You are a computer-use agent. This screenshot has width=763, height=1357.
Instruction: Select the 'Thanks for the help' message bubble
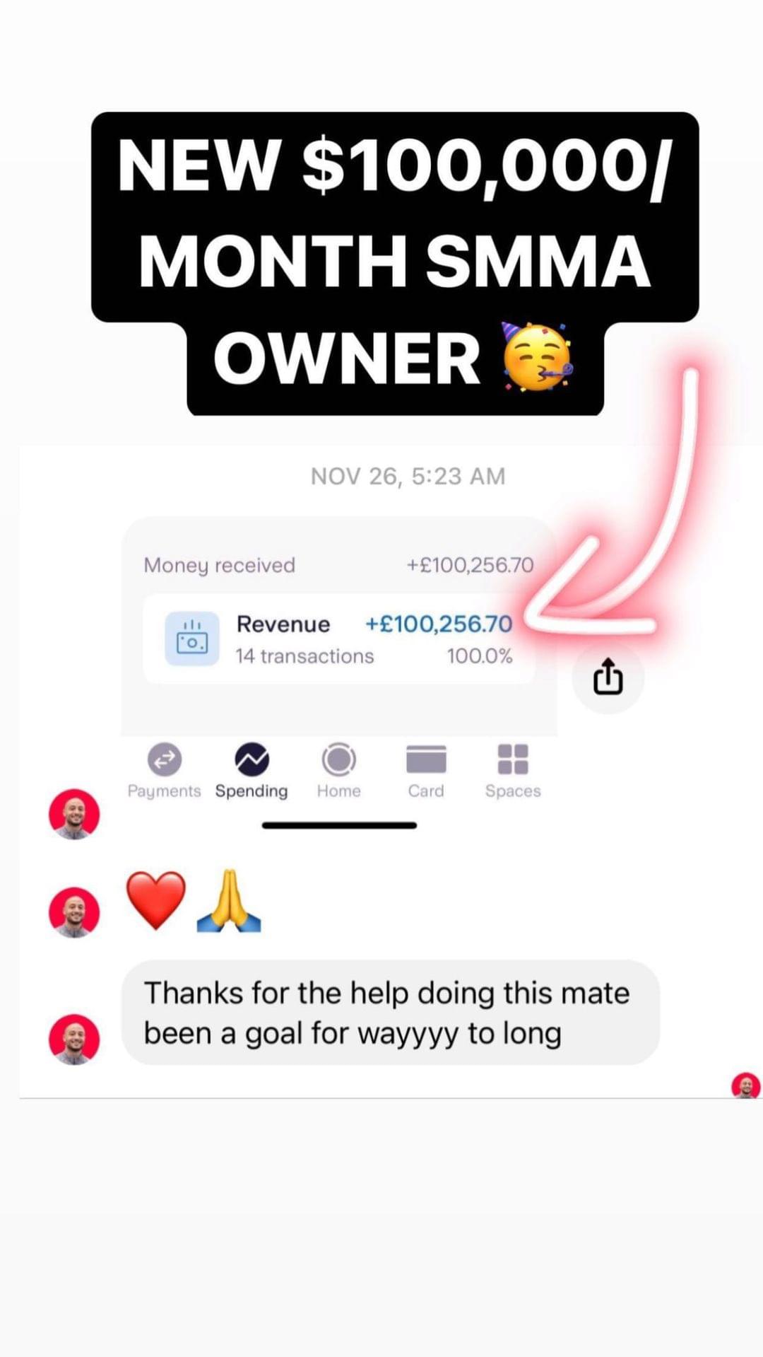(x=391, y=1013)
